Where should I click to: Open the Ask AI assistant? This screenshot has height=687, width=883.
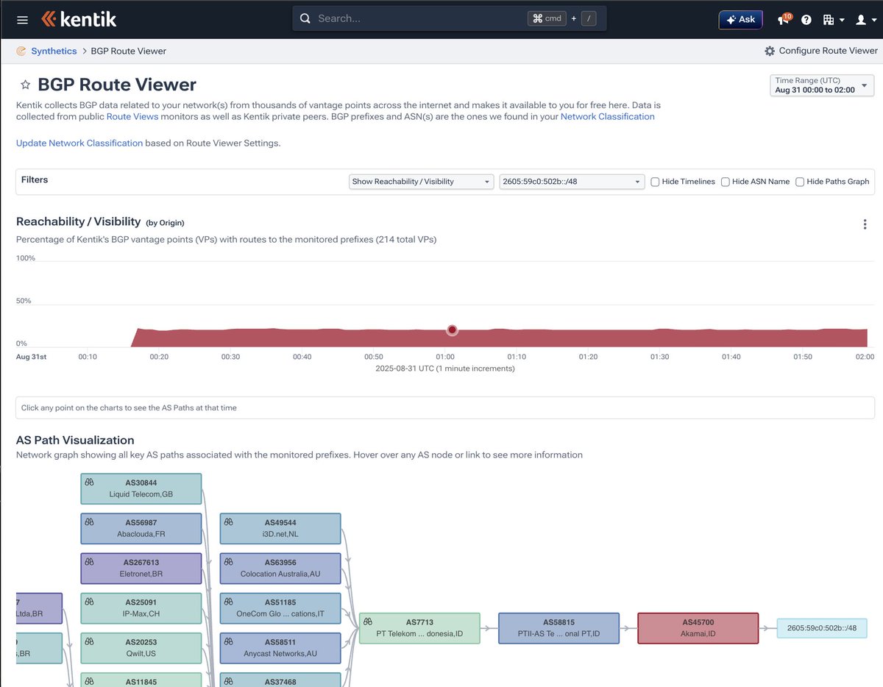740,20
